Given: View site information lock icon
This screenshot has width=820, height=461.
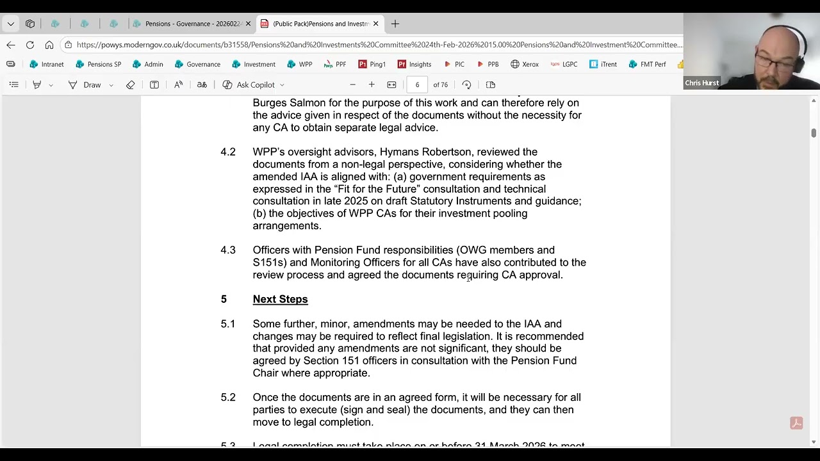Looking at the screenshot, I should pos(68,45).
